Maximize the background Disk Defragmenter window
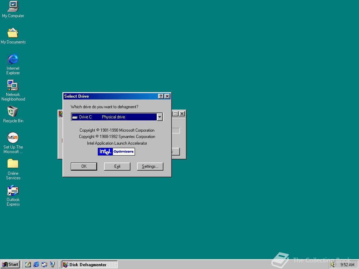 175,114
